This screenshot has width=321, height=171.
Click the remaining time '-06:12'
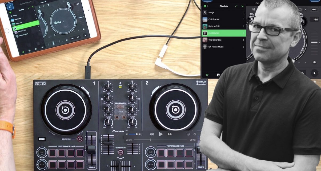coord(192,140)
